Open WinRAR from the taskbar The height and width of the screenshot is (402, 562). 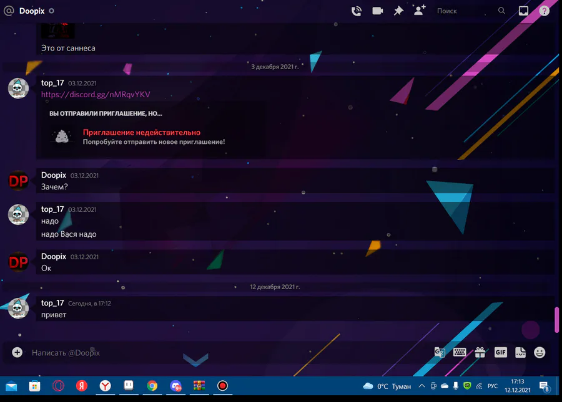pyautogui.click(x=199, y=386)
